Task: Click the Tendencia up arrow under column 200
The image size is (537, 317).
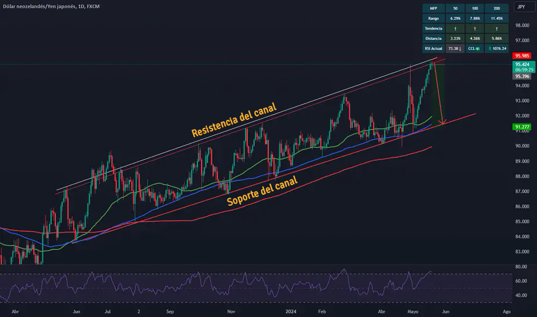Action: (x=496, y=28)
